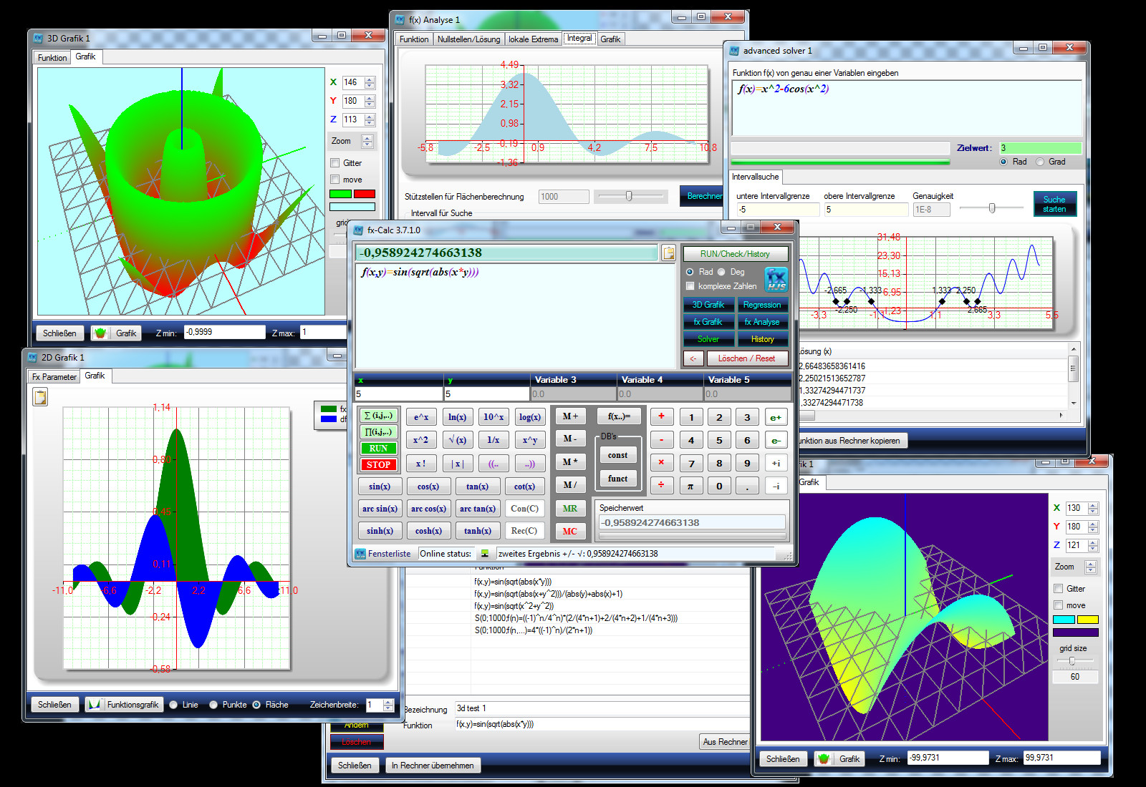Screen dimensions: 1146x787
Task: Open the lokale Extrema tab
Action: [534, 39]
